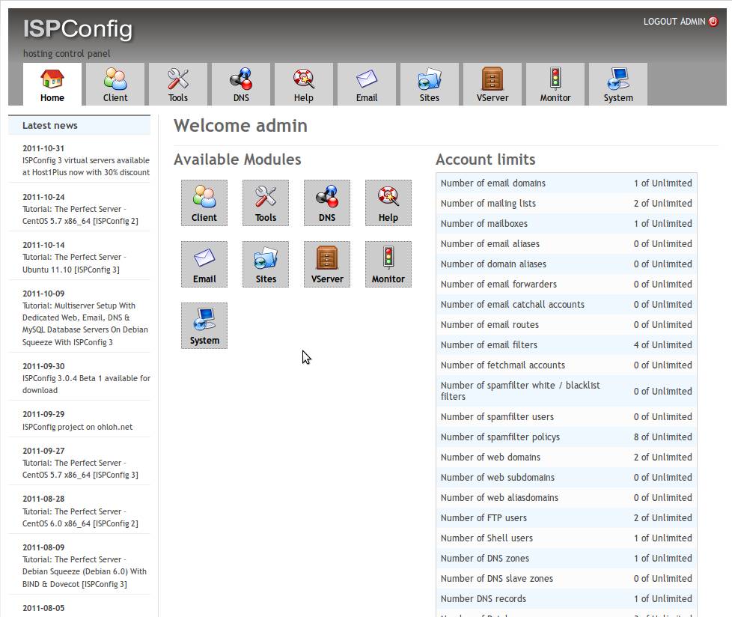Click the Number of email aliases row
This screenshot has width=732, height=617.
[567, 244]
